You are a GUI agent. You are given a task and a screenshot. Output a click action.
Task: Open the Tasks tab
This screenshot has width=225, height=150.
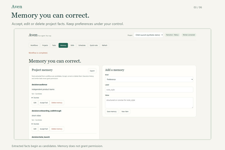coord(54,45)
